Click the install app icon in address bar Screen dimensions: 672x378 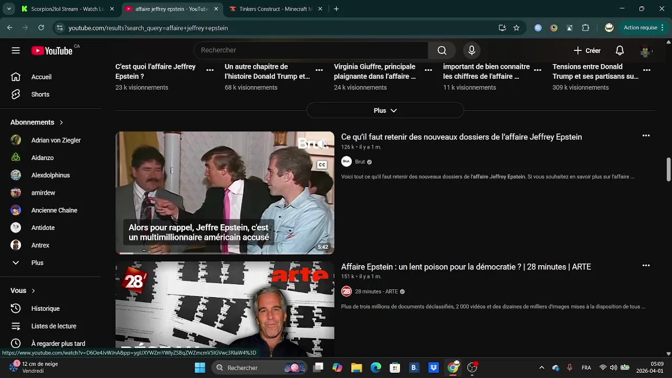[x=502, y=28]
